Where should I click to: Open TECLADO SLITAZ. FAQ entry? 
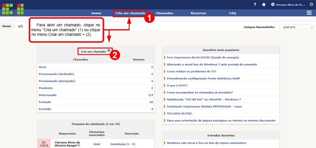[180, 113]
